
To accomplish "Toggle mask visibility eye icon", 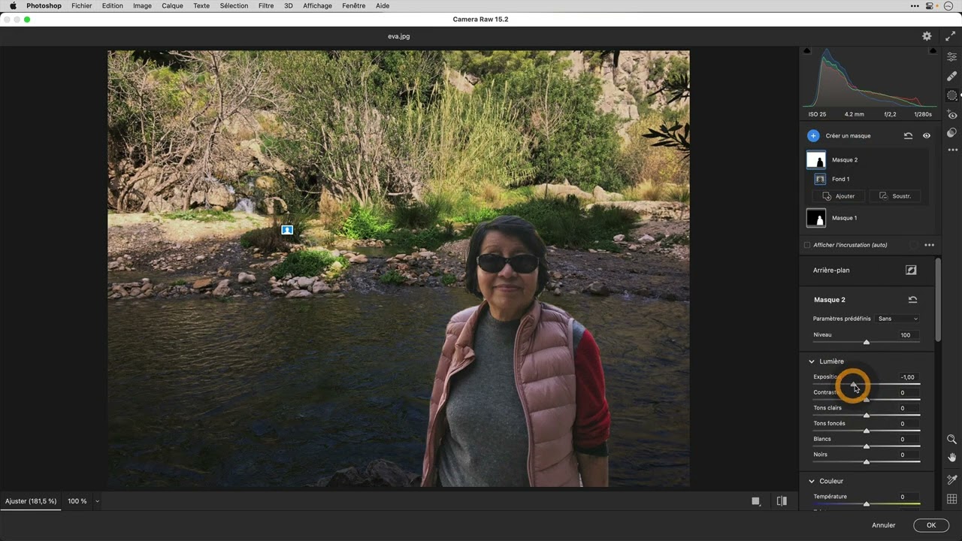I will (927, 136).
